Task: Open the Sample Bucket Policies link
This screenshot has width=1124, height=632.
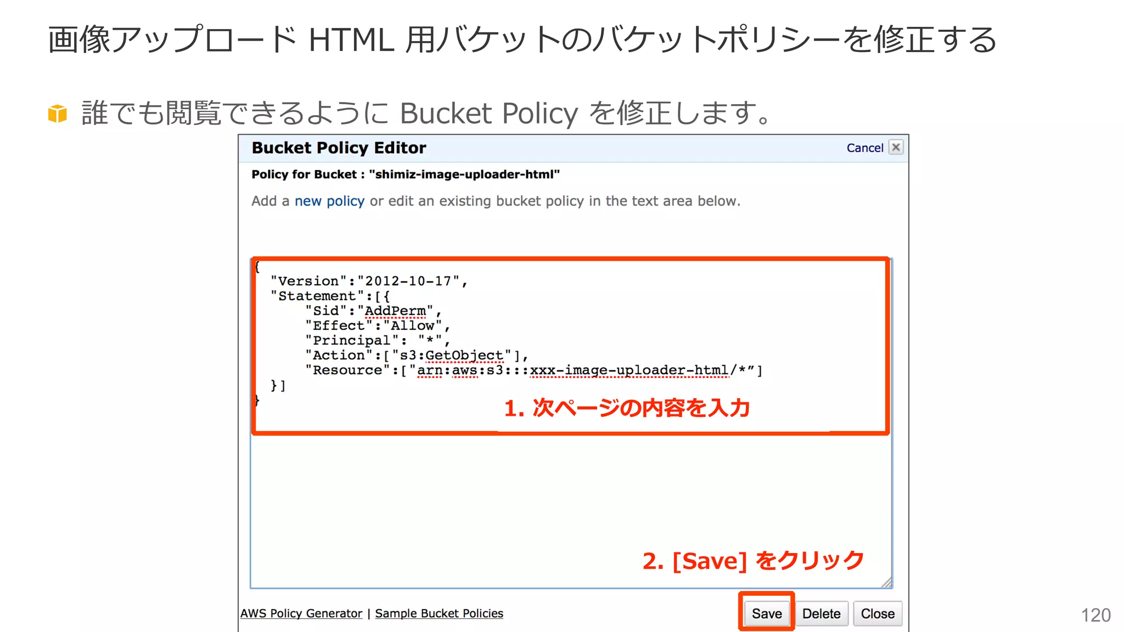Action: [x=439, y=613]
